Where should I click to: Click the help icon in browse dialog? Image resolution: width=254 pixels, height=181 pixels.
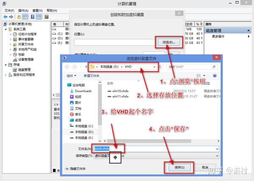[215, 76]
